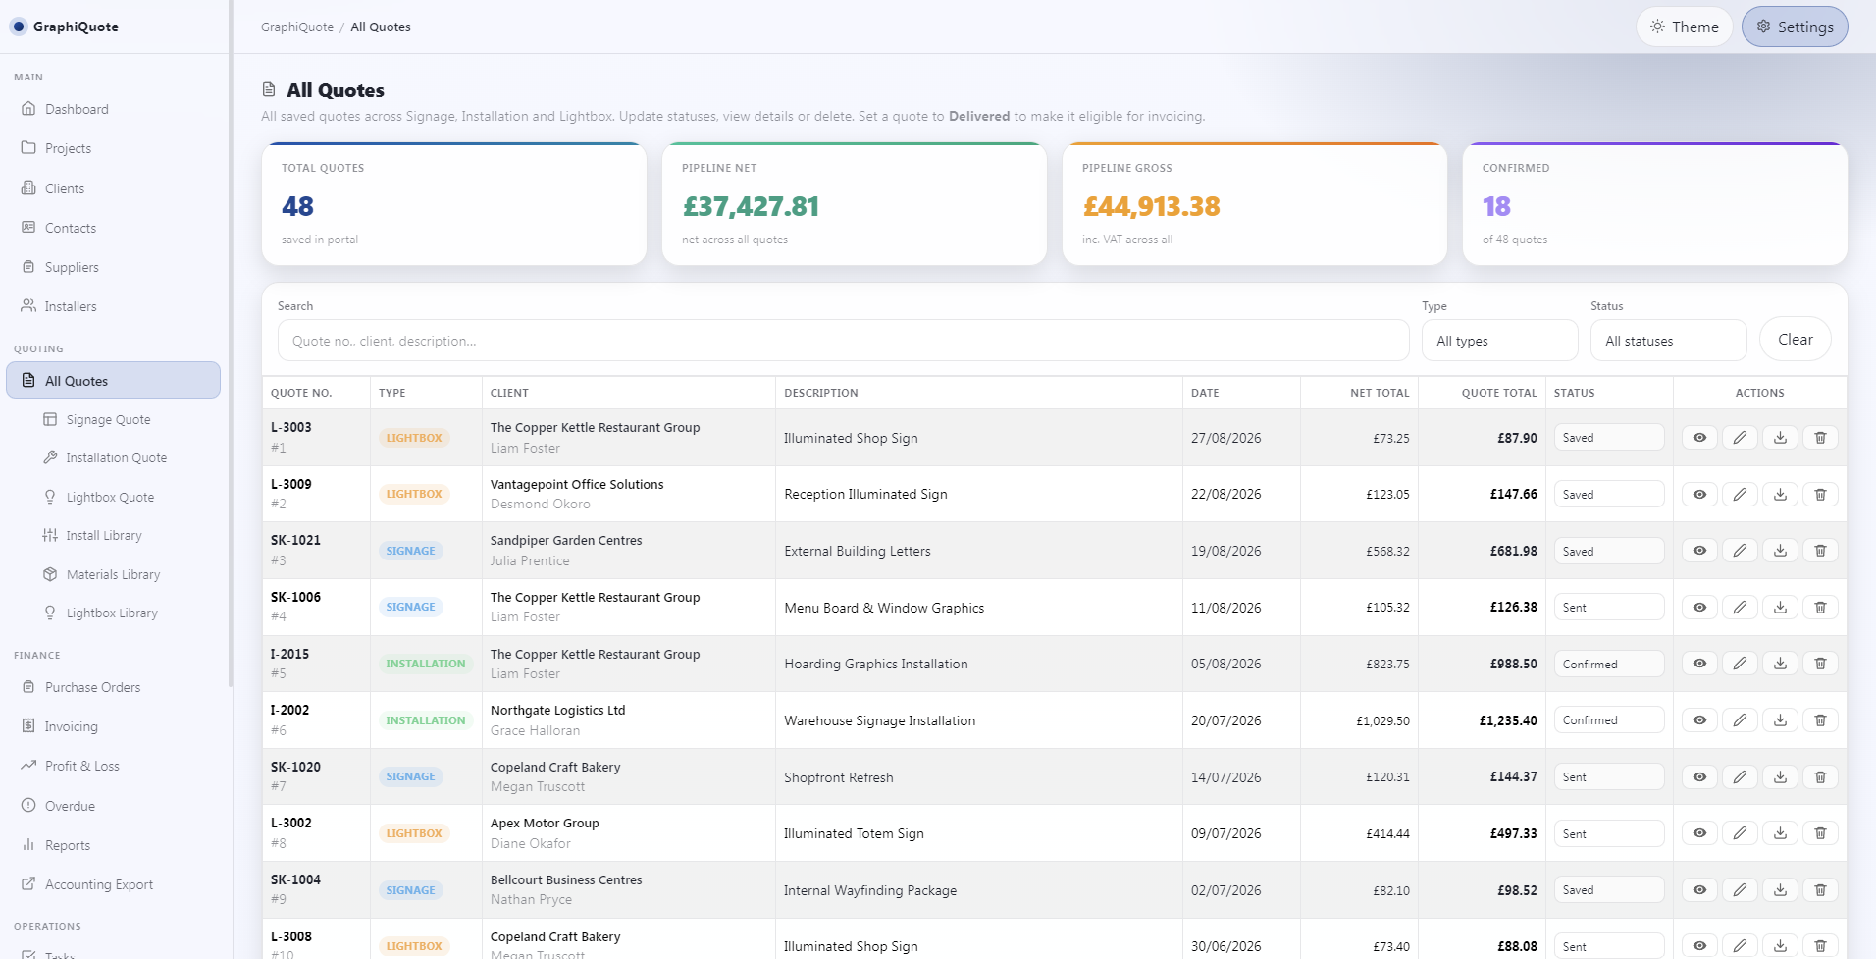
Task: Delete quote L-3002
Action: point(1820,833)
